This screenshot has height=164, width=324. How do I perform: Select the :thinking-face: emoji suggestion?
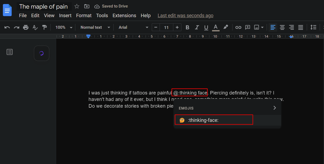pos(227,120)
